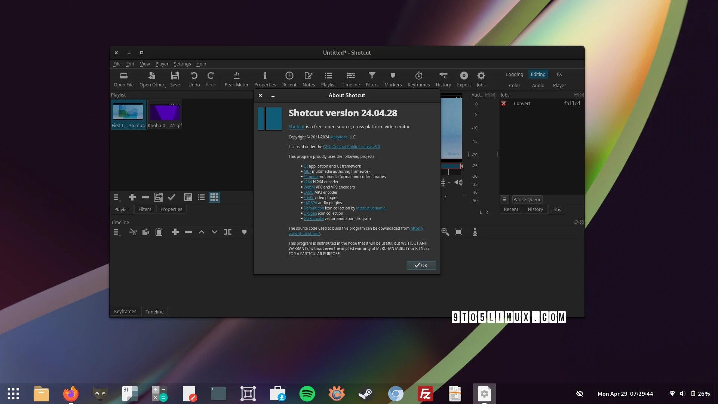Switch to the History tab
Screen dimensions: 718x404
(x=535, y=209)
